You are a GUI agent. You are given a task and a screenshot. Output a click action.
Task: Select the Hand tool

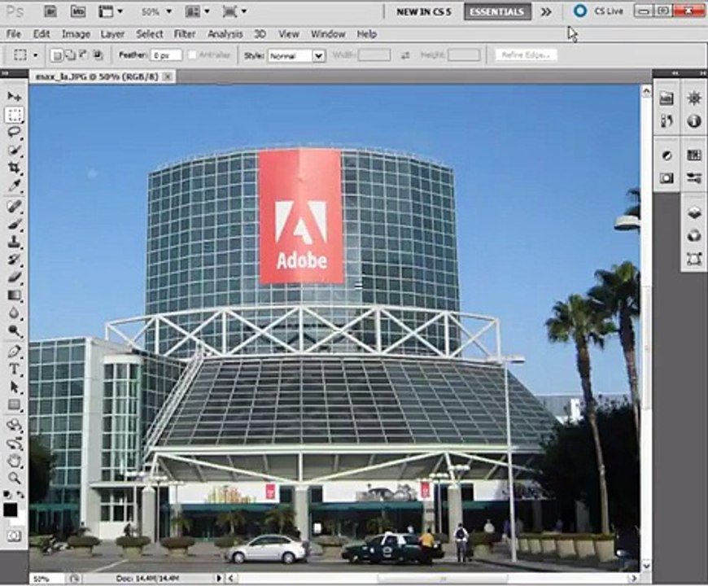coord(14,461)
